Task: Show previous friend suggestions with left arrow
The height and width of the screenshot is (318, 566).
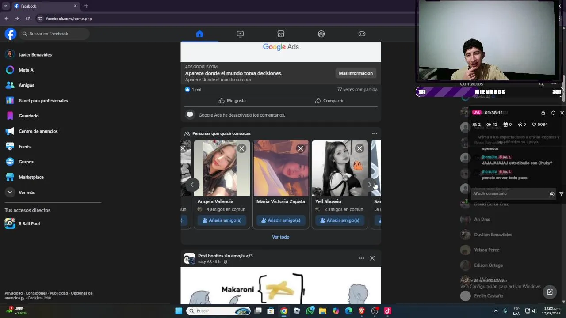Action: click(192, 185)
